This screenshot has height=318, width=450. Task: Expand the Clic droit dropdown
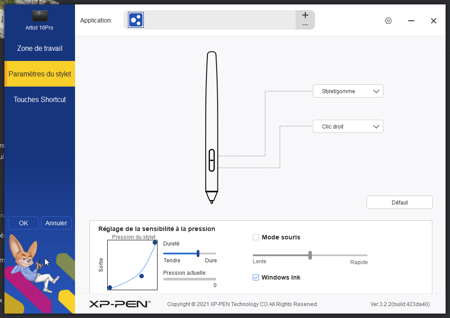point(348,127)
